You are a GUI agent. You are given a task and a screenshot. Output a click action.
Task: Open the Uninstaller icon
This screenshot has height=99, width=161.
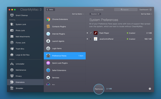tap(12, 64)
